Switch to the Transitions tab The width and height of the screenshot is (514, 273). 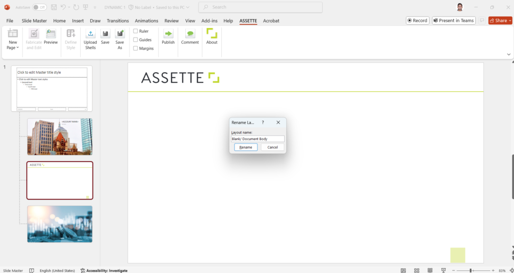pyautogui.click(x=117, y=21)
